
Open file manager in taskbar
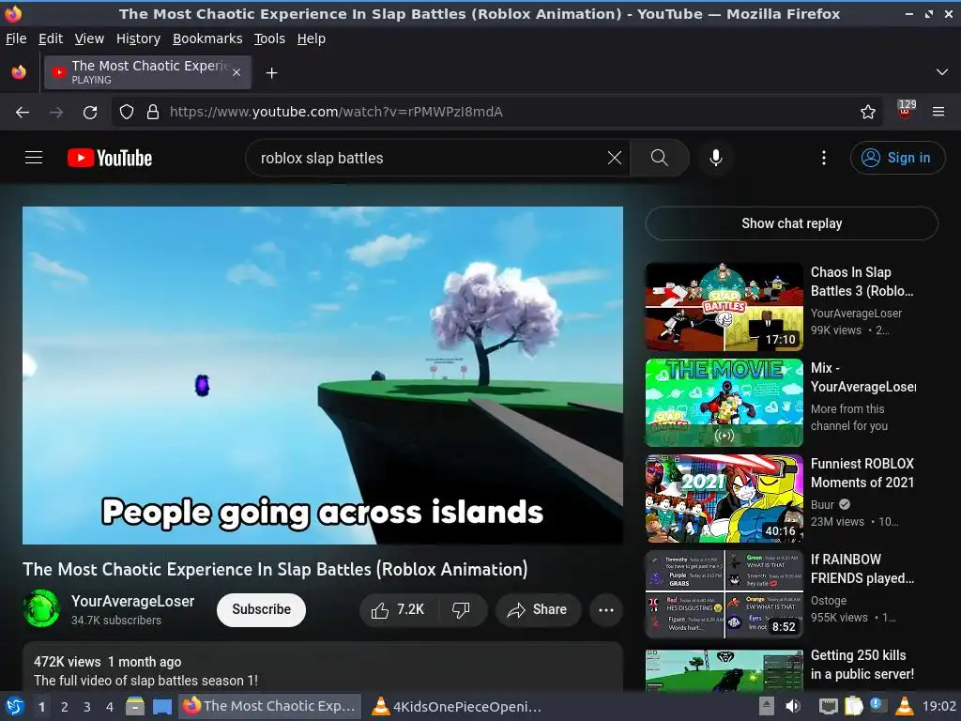[135, 707]
